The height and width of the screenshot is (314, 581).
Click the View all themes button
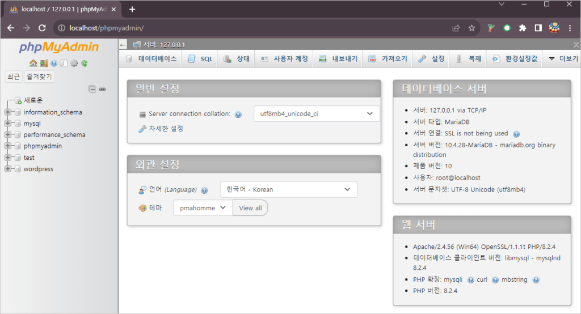(250, 208)
